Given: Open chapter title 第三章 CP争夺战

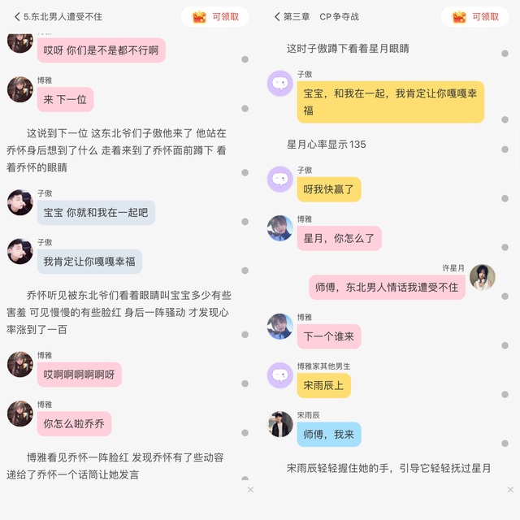Looking at the screenshot, I should pyautogui.click(x=321, y=16).
